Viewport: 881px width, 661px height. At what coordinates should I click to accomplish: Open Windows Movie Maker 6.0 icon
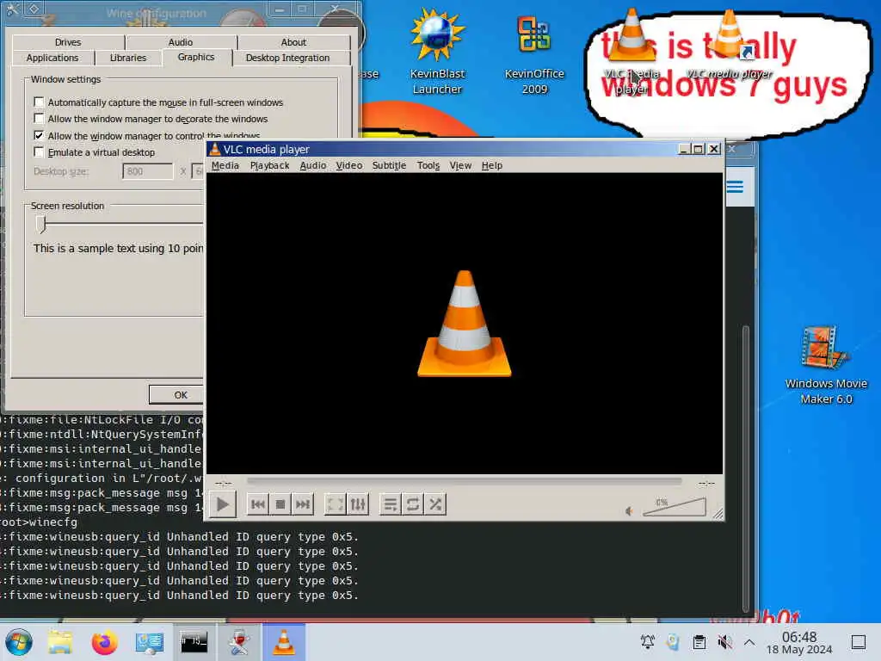tap(826, 365)
